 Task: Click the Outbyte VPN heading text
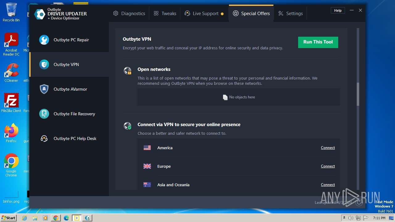point(137,39)
